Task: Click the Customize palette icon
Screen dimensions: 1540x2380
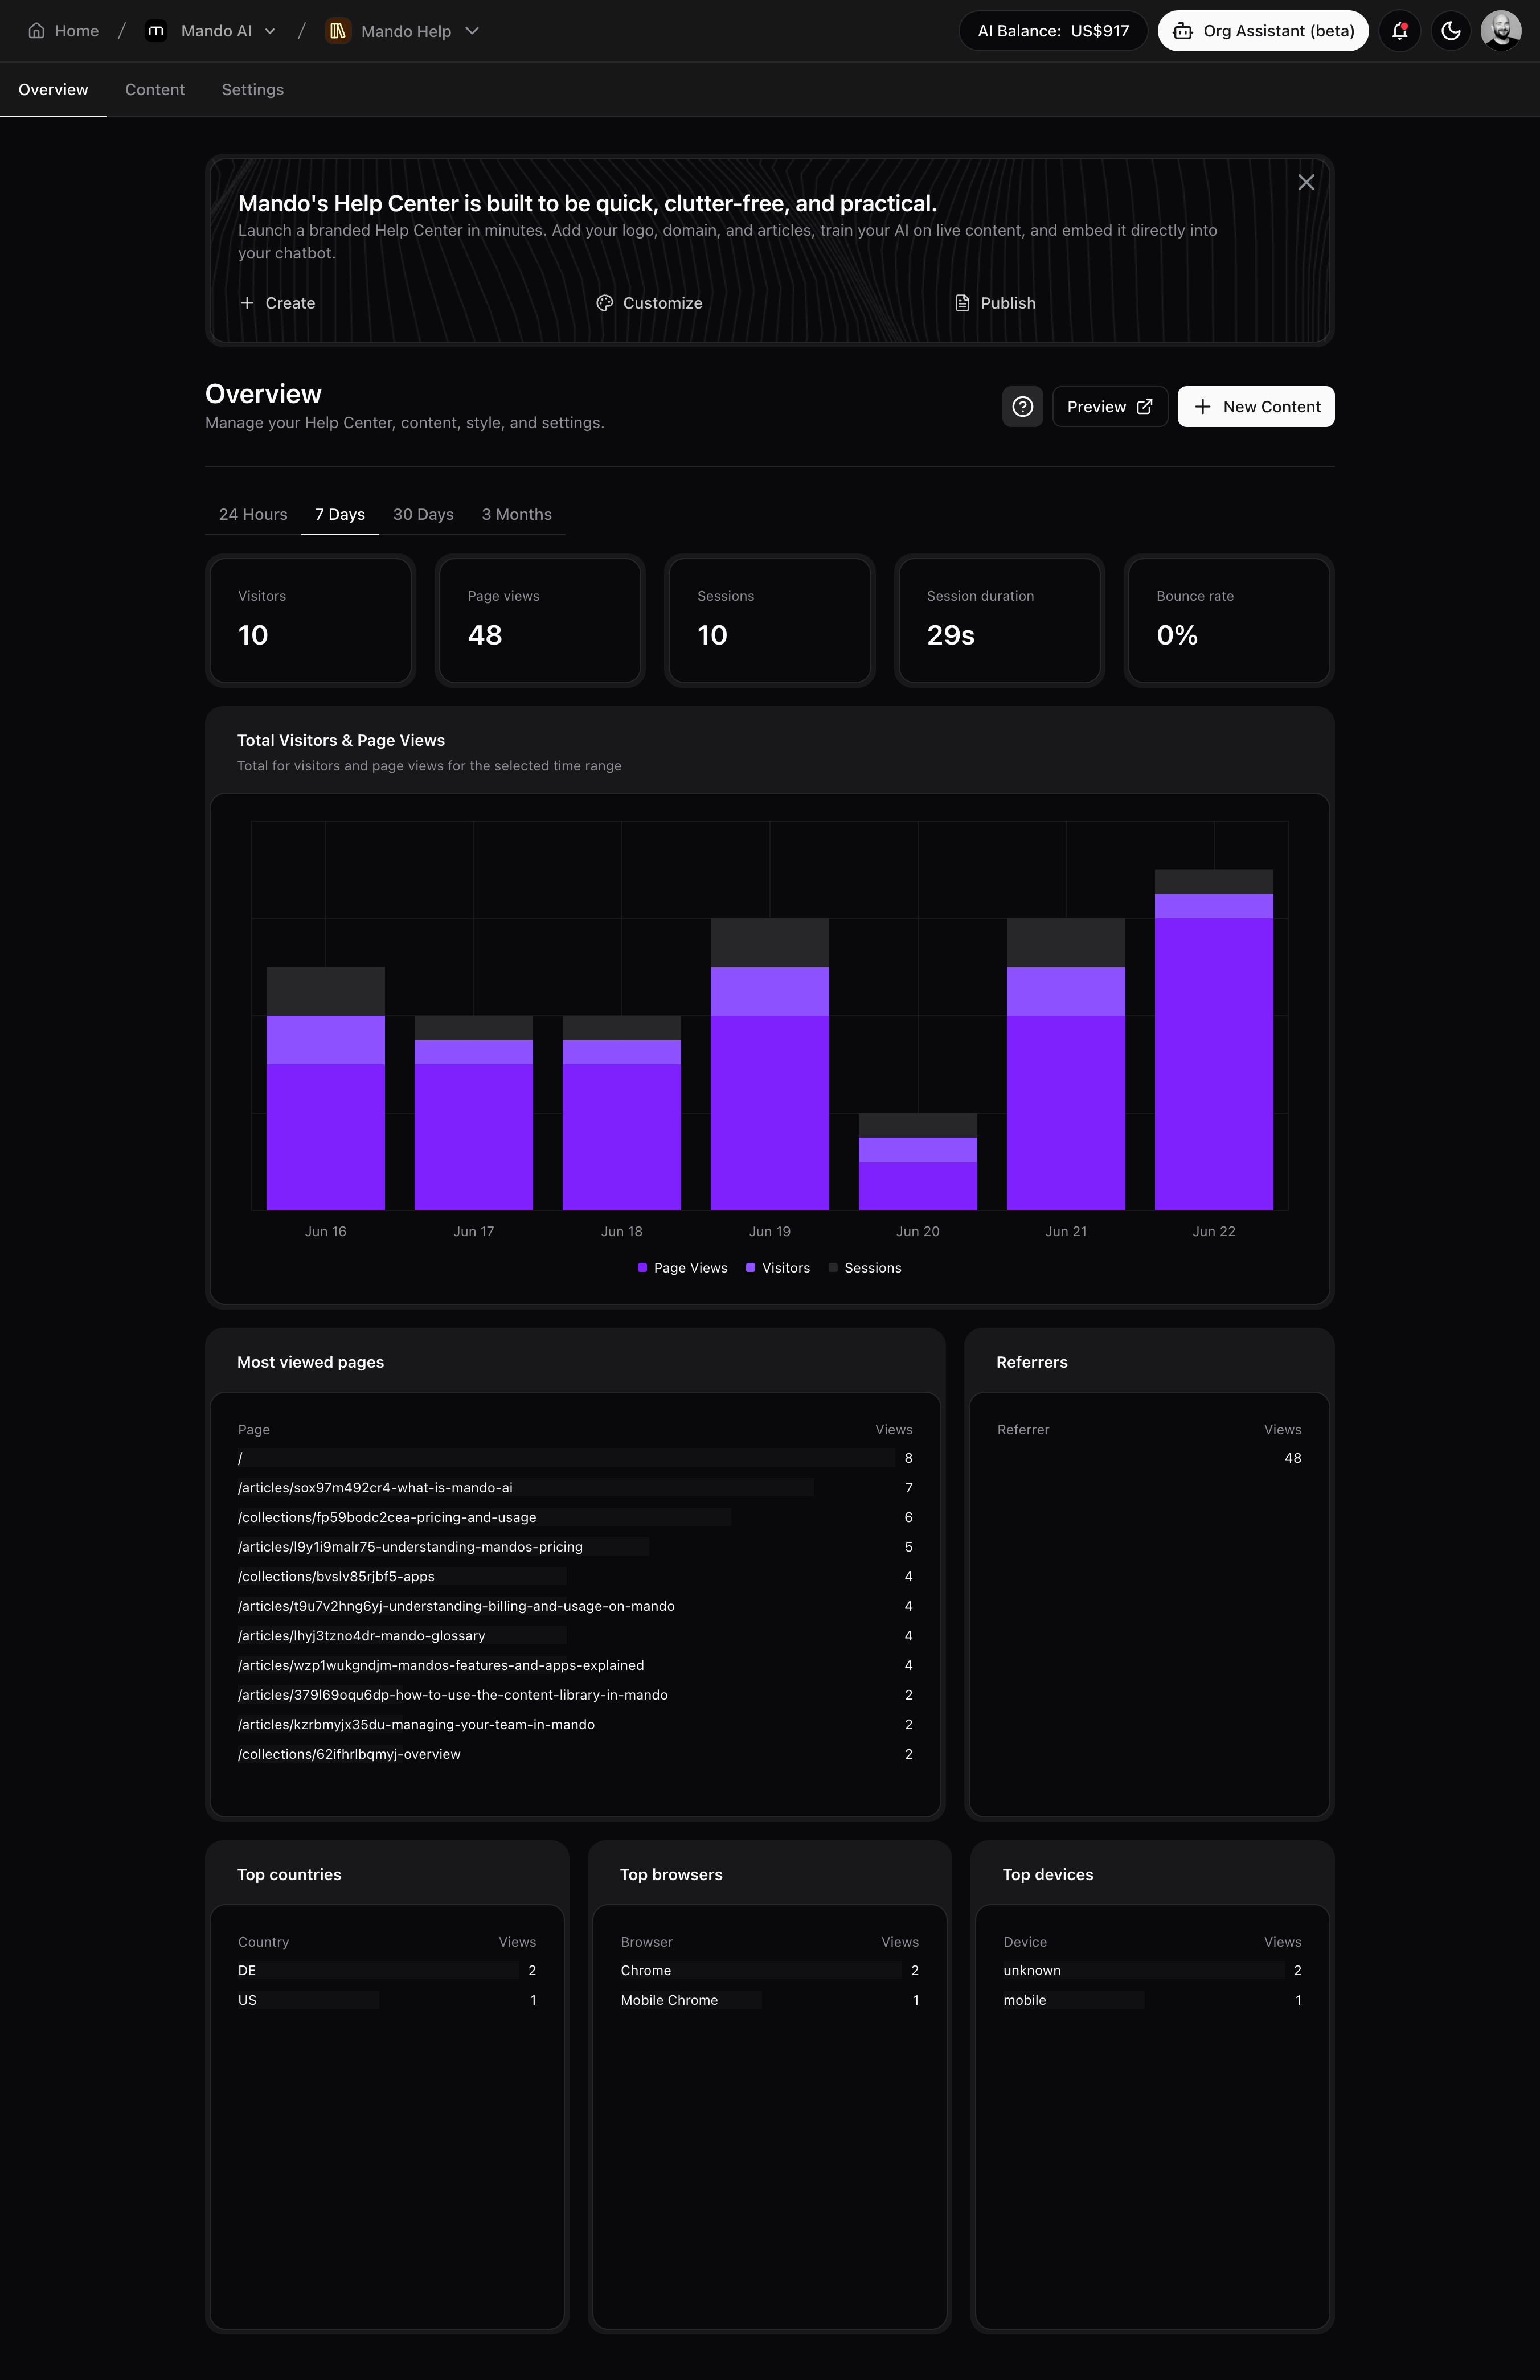Action: (604, 303)
